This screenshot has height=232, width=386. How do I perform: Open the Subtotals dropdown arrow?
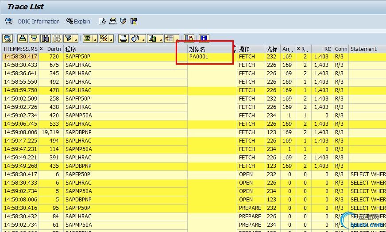pos(111,39)
